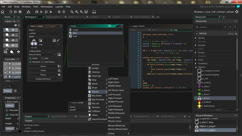Click the Variable Definitions button

[43, 79]
